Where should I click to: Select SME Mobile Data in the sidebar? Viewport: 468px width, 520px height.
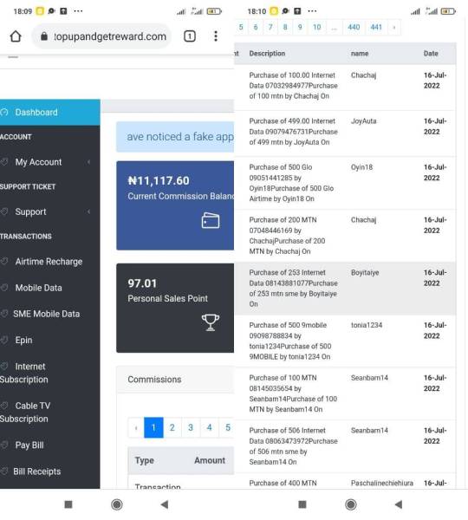47,314
